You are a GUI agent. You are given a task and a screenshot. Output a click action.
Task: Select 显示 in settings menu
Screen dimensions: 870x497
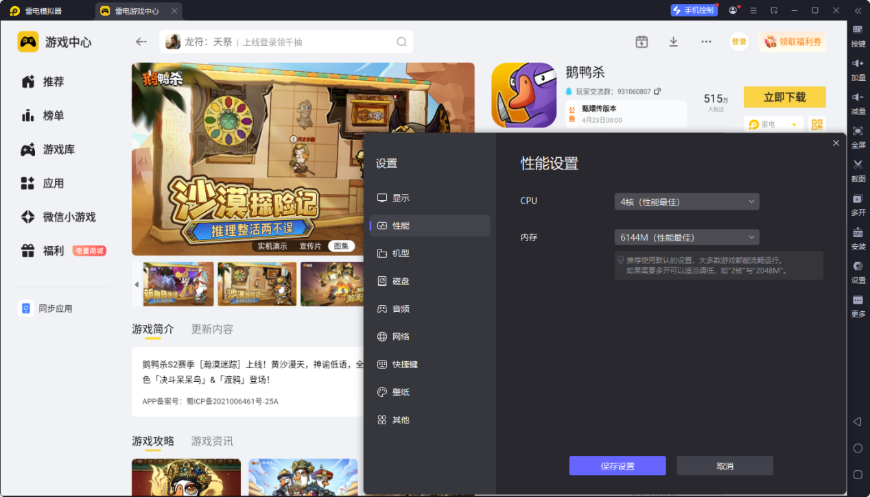point(430,197)
